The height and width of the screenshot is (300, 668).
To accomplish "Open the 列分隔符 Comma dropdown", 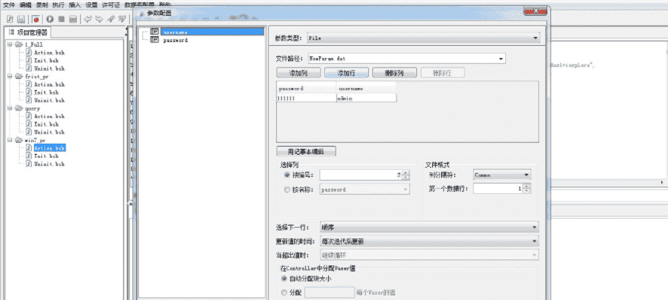I will pos(502,174).
